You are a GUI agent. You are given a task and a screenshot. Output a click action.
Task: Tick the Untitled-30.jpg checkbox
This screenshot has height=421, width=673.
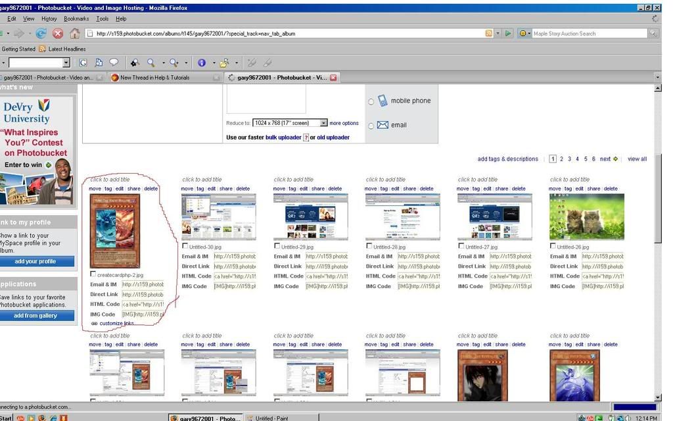(x=185, y=247)
